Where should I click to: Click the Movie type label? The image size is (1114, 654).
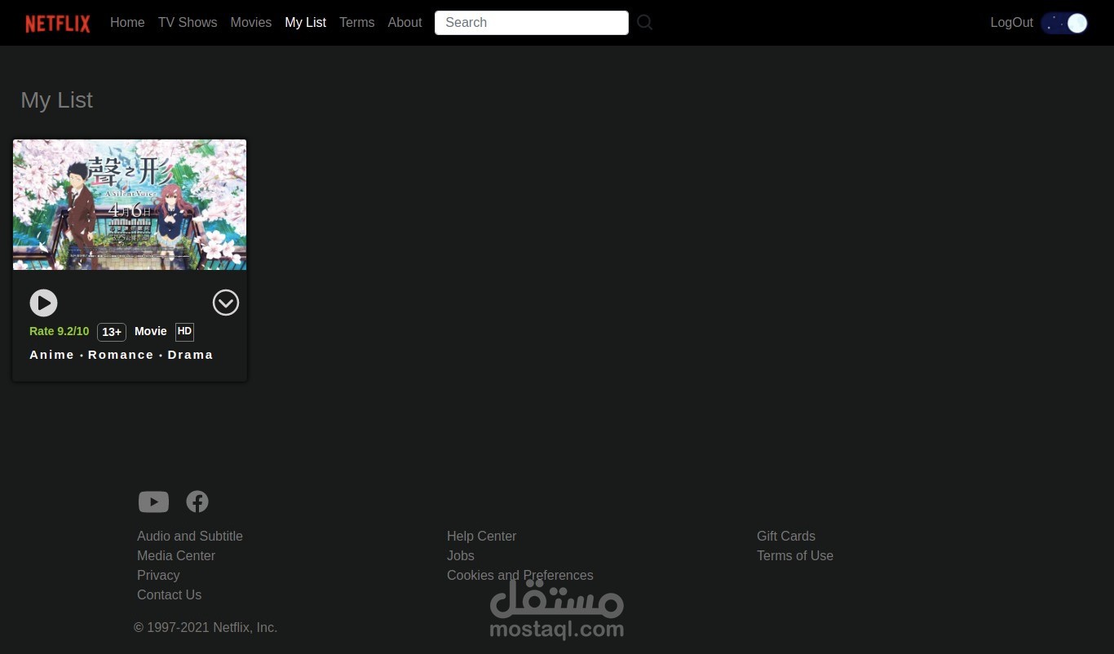(151, 331)
